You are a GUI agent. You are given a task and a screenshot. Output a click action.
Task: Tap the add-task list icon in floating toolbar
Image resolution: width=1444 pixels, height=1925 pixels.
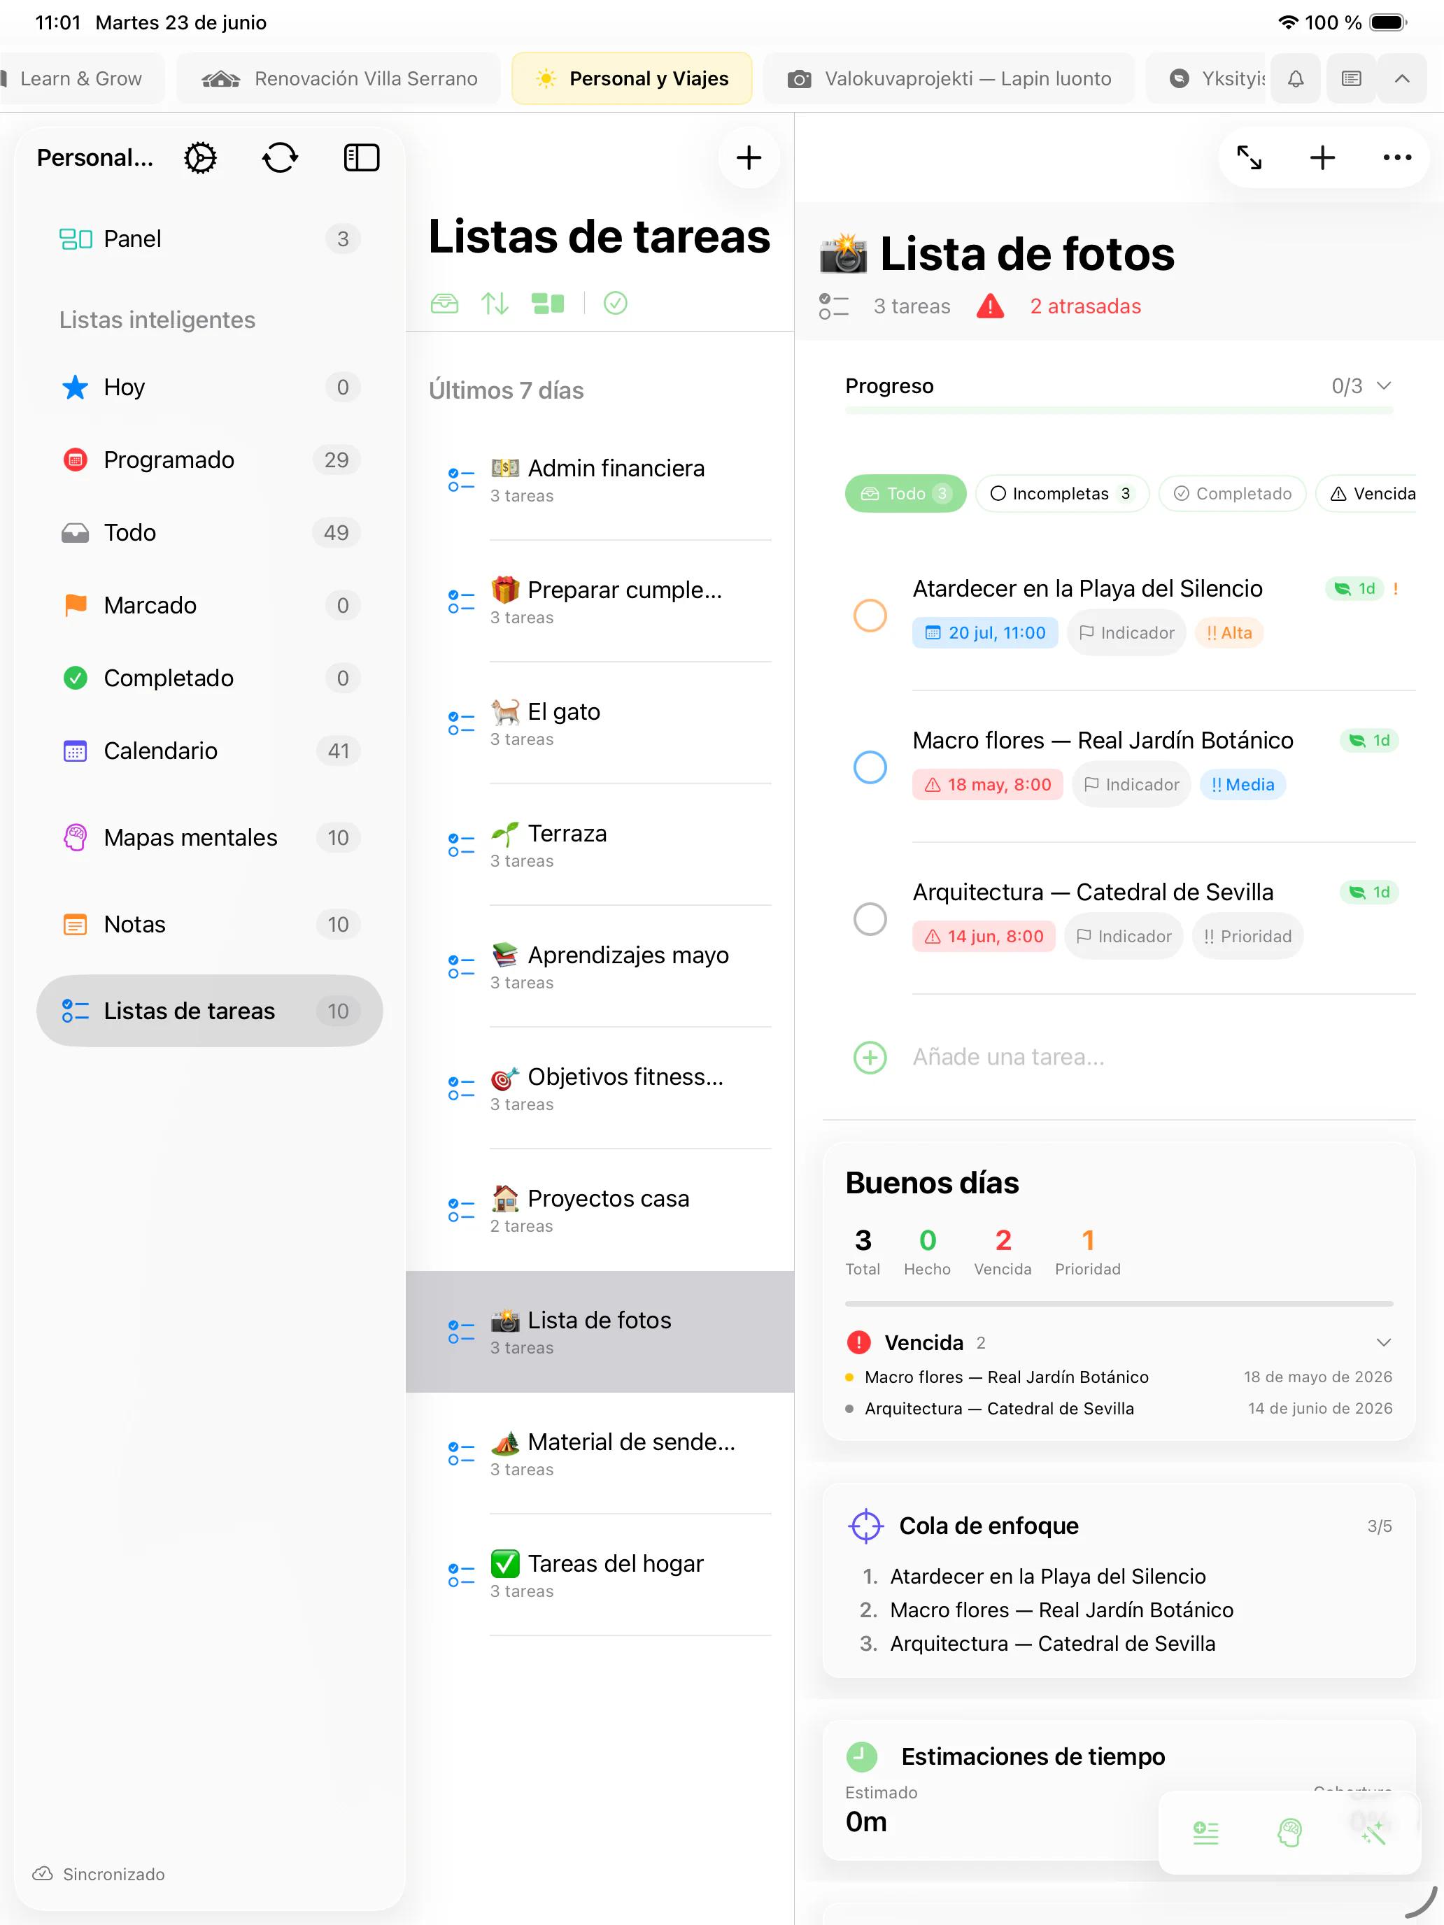pyautogui.click(x=1205, y=1833)
